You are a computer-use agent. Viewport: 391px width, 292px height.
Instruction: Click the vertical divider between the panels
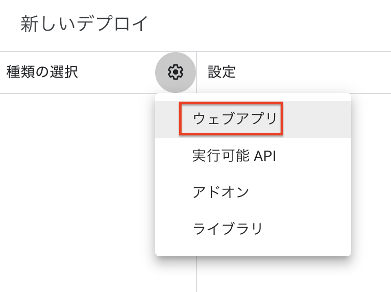click(x=197, y=273)
